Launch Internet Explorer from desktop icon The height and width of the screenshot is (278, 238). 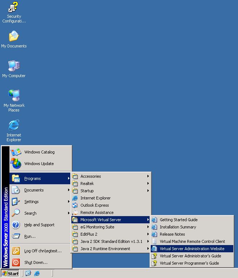(14, 125)
